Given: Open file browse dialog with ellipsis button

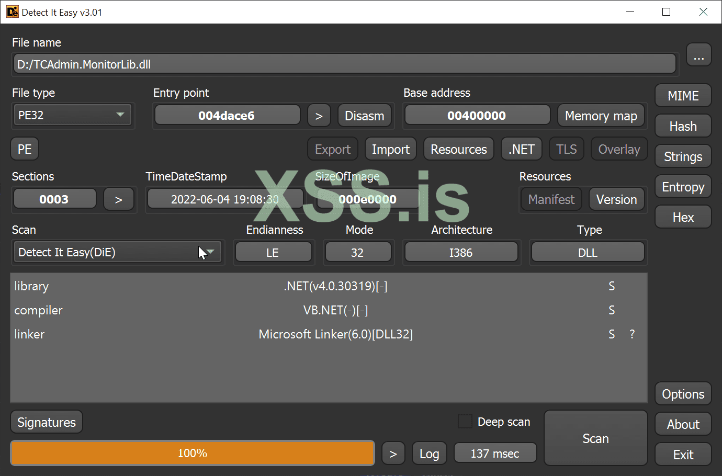Looking at the screenshot, I should (698, 54).
